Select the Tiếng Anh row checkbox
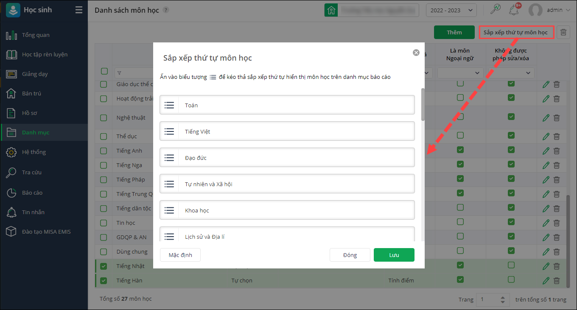The height and width of the screenshot is (310, 577). [104, 151]
